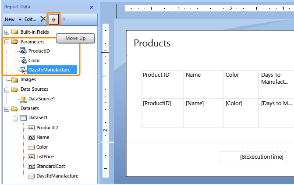294x185 pixels.
Task: Click the Edit... toolbar button
Action: click(30, 19)
